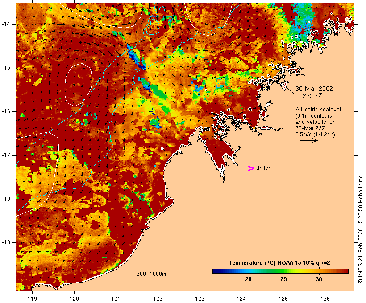
Task: Click the 121 longitude axis label
Action: click(x=116, y=299)
